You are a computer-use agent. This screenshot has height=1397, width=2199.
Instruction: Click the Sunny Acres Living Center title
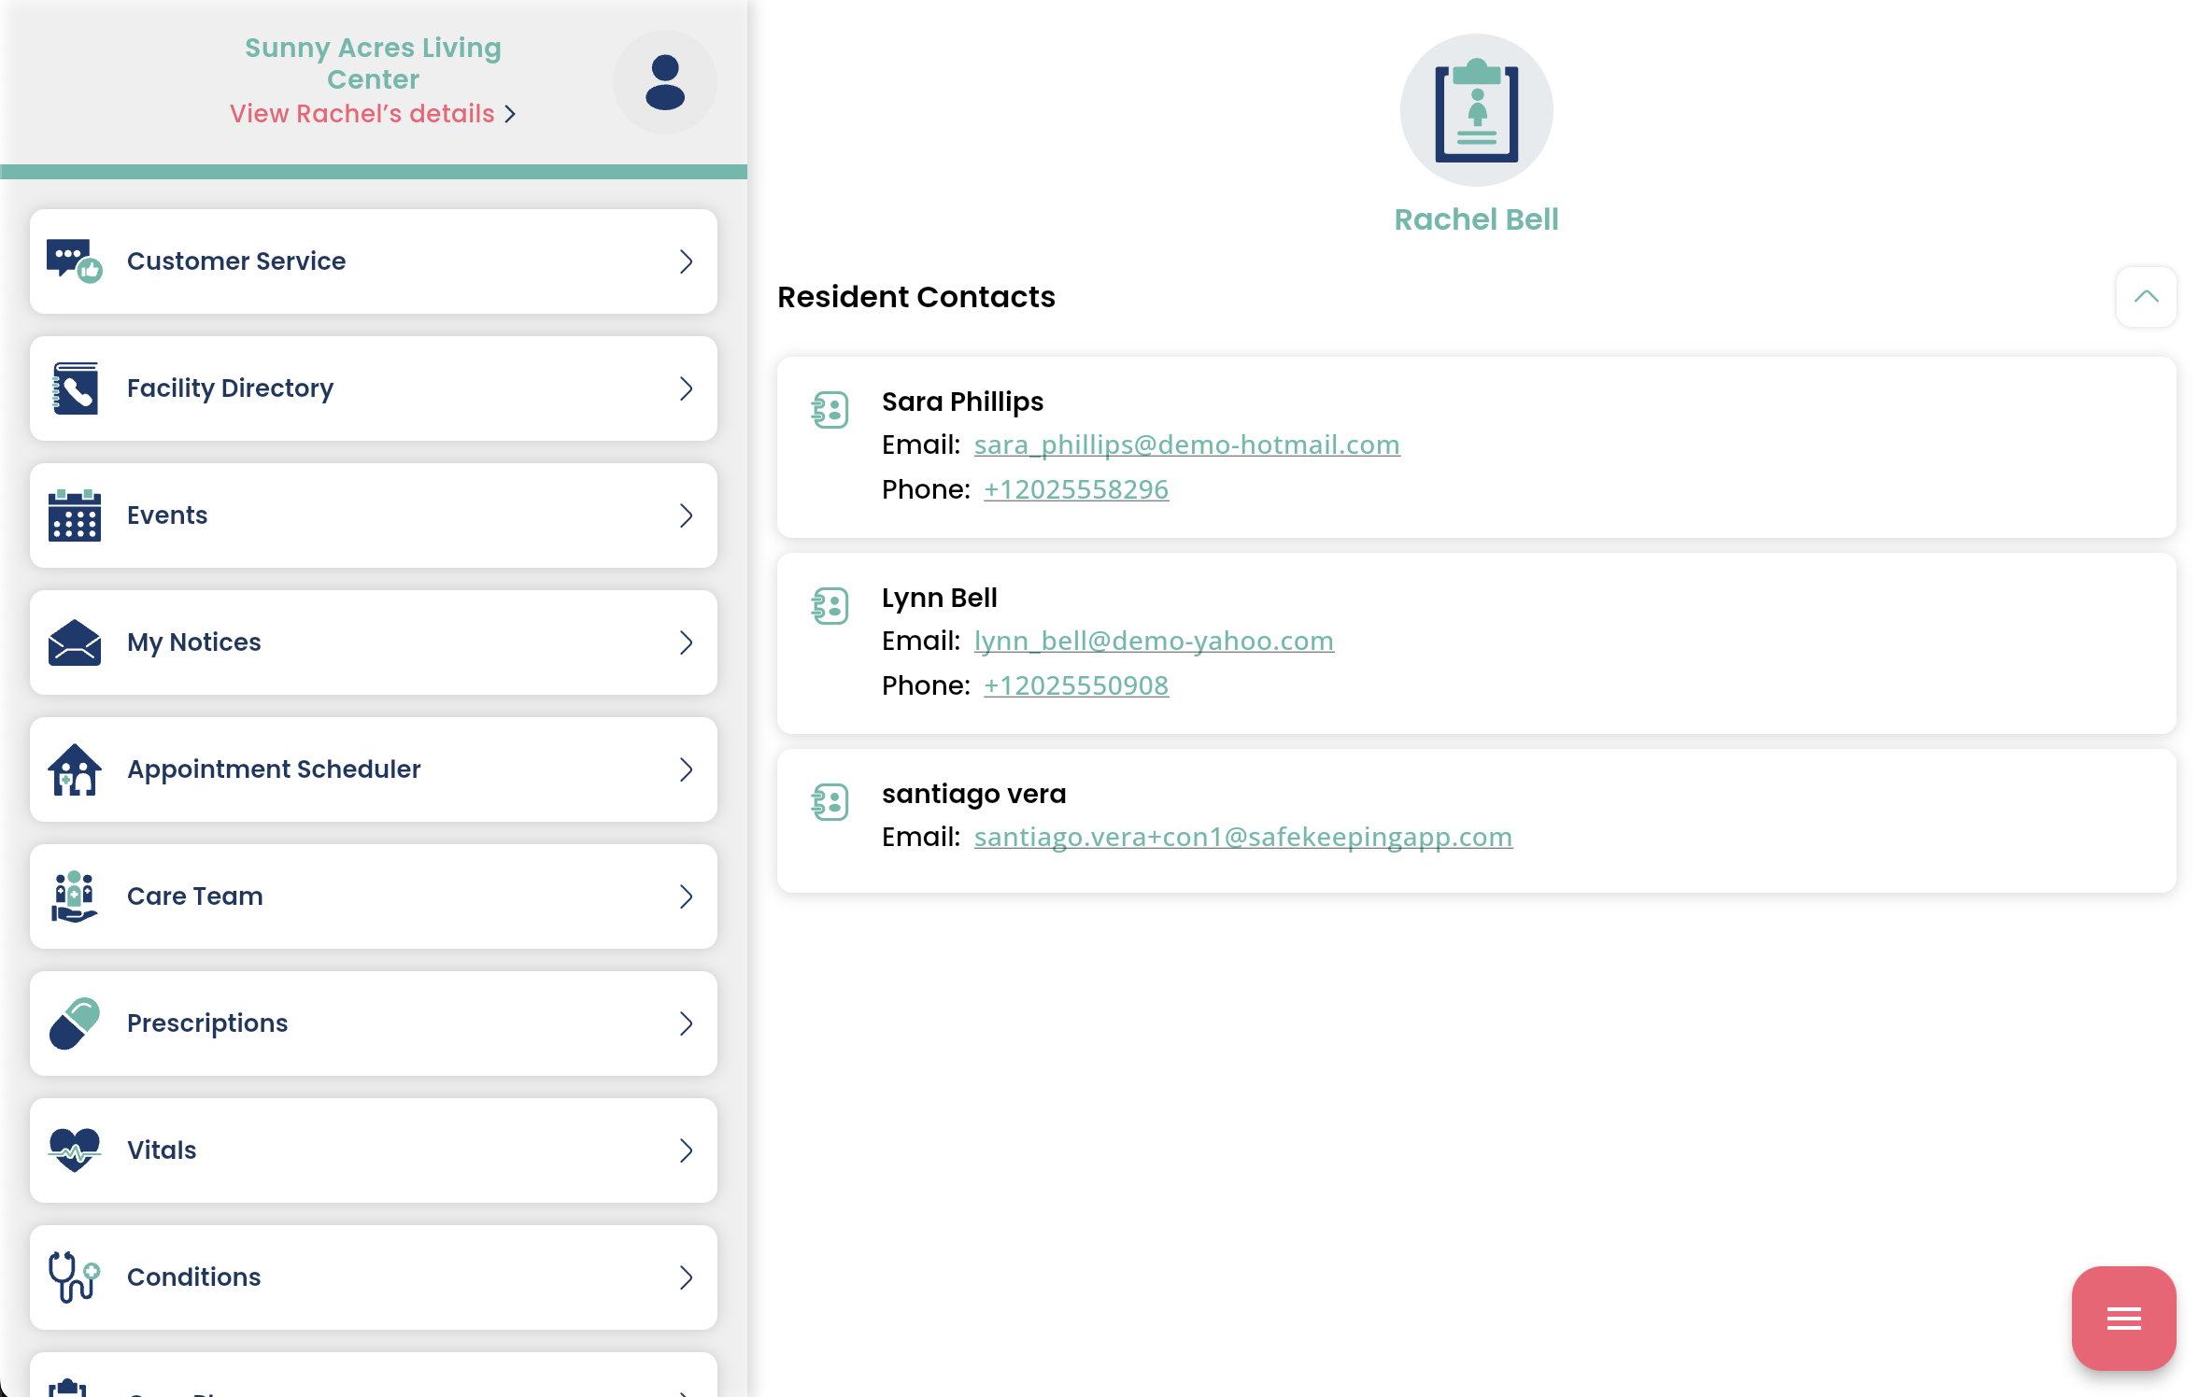(373, 63)
